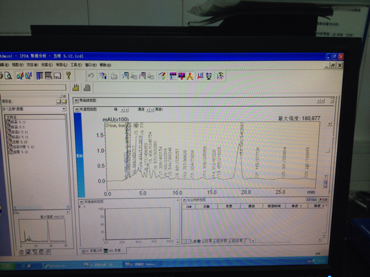Click the red peak purity icon
Image resolution: width=370 pixels, height=277 pixels.
[190, 76]
